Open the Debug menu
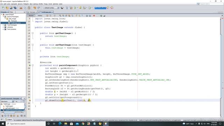The height and width of the screenshot is (126, 224). pyautogui.click(x=36, y=4)
